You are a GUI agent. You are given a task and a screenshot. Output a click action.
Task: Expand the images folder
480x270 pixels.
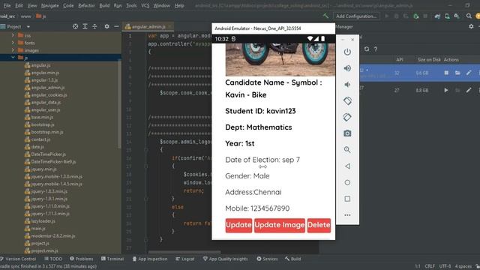pos(13,50)
